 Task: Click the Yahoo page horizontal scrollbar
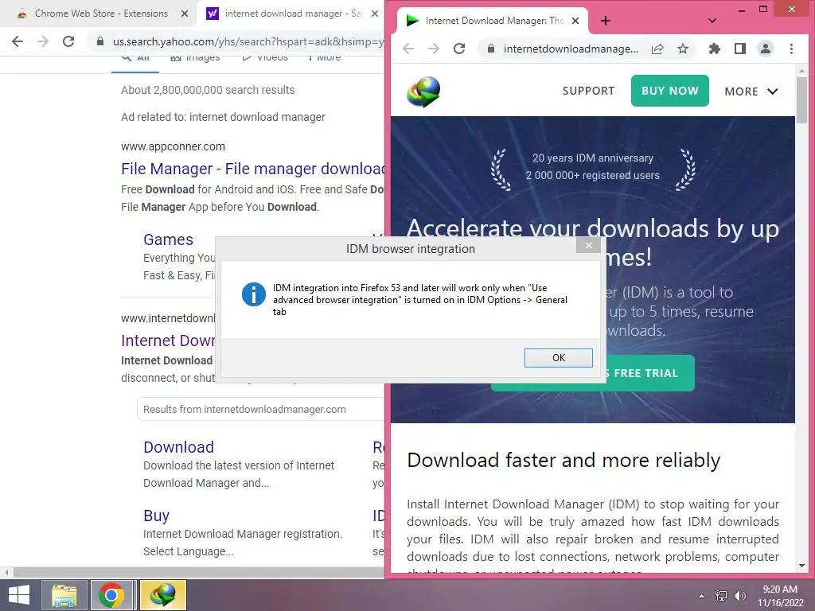198,572
